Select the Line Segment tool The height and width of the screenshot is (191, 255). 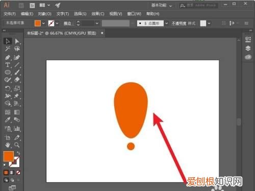pos(17,65)
